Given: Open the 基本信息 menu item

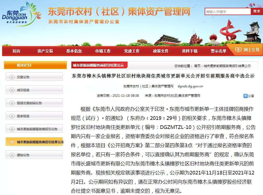Looking at the screenshot, I should point(74,51).
